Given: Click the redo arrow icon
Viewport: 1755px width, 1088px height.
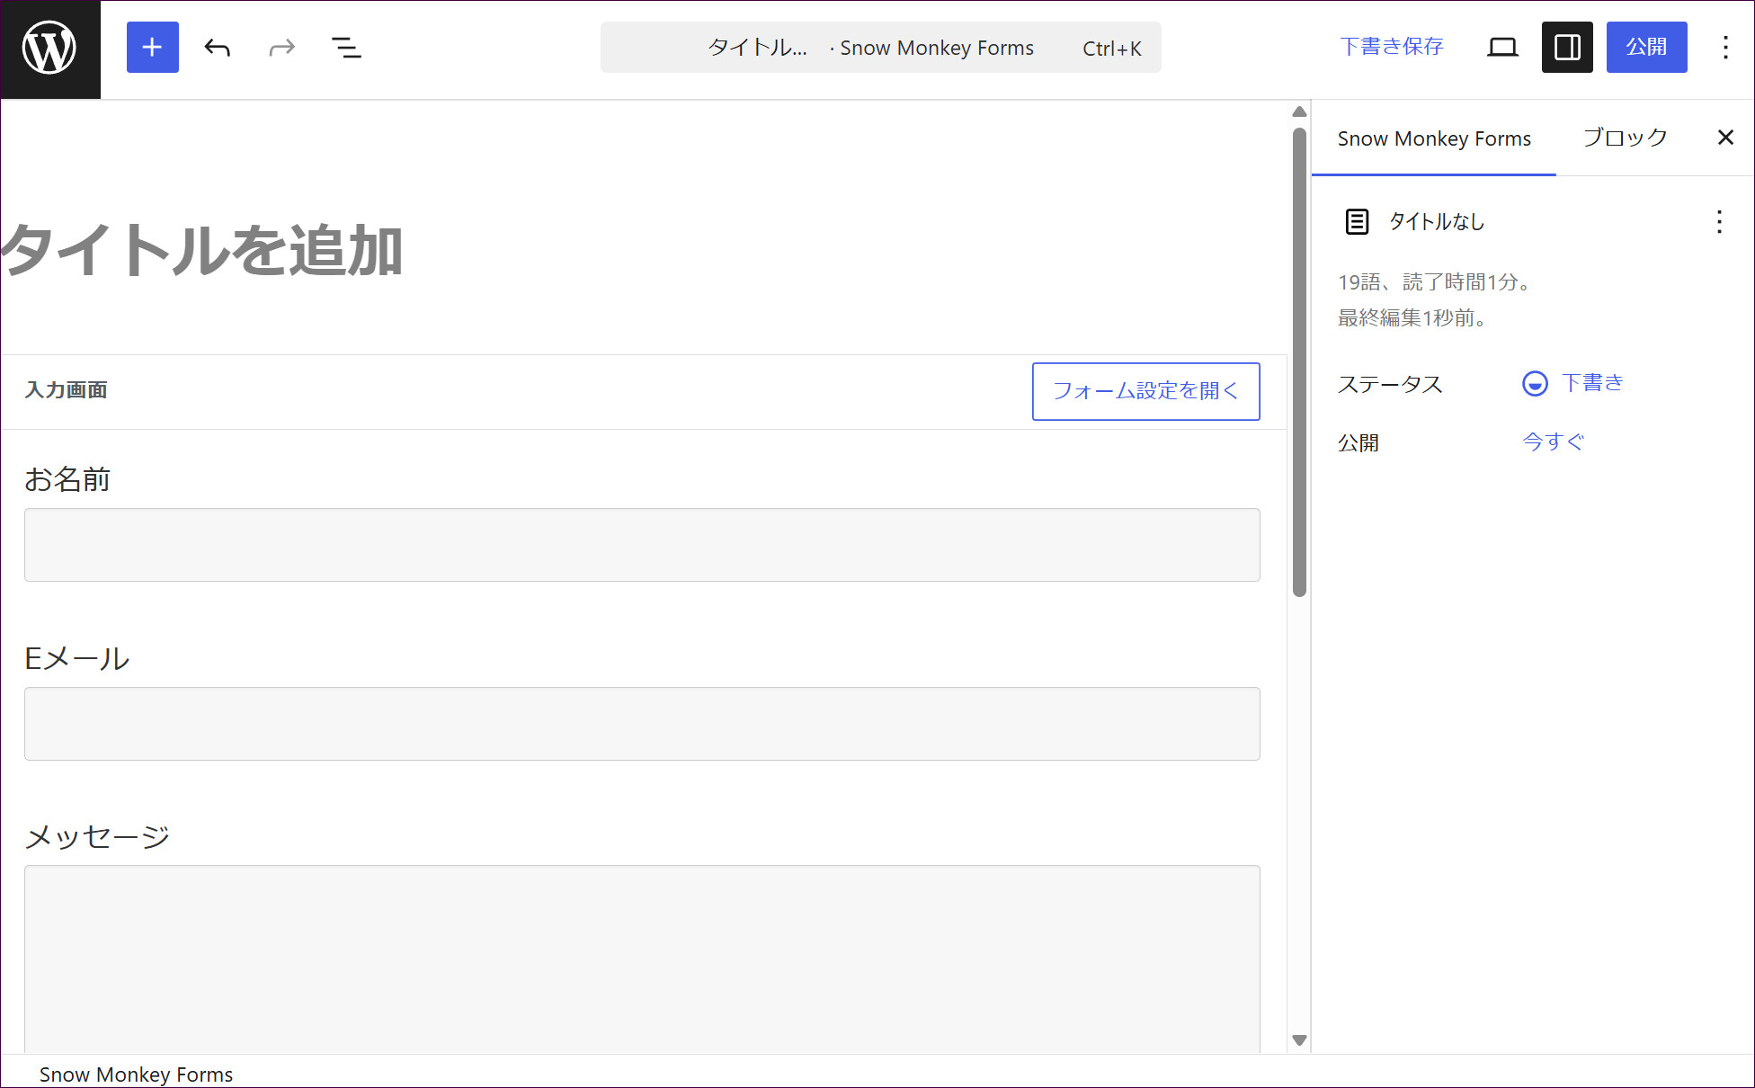Looking at the screenshot, I should point(282,48).
